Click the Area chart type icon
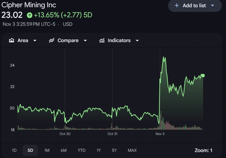Screen dimensions: 226x158 (x=11, y=40)
